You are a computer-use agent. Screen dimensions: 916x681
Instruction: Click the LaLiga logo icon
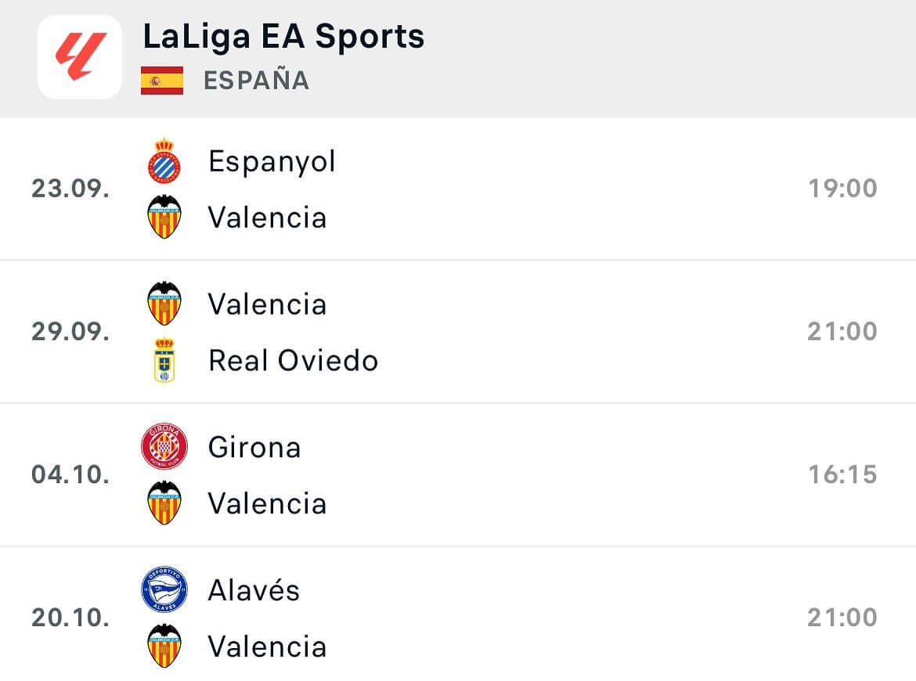tap(80, 57)
